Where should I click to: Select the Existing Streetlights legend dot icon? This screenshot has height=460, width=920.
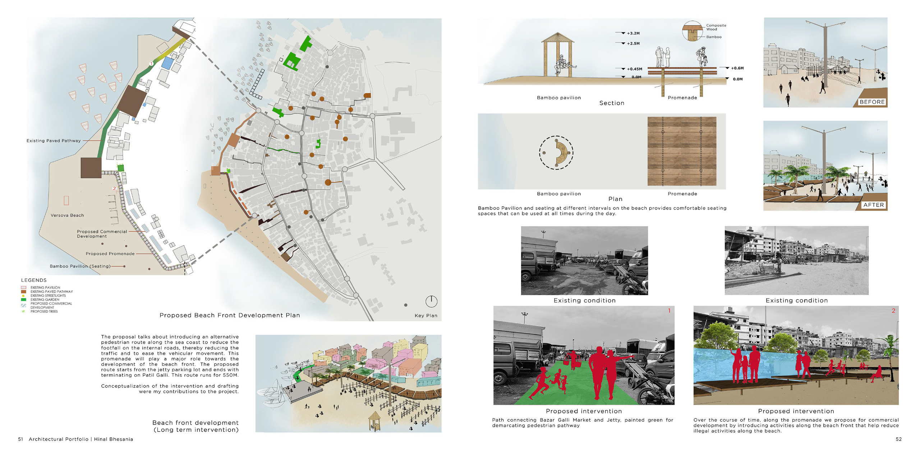click(23, 295)
